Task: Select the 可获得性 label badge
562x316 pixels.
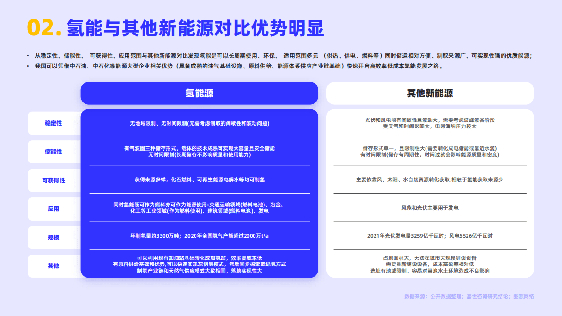Action: pos(54,180)
